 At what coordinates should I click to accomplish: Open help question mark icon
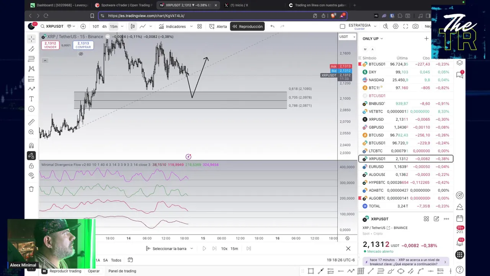460,270
